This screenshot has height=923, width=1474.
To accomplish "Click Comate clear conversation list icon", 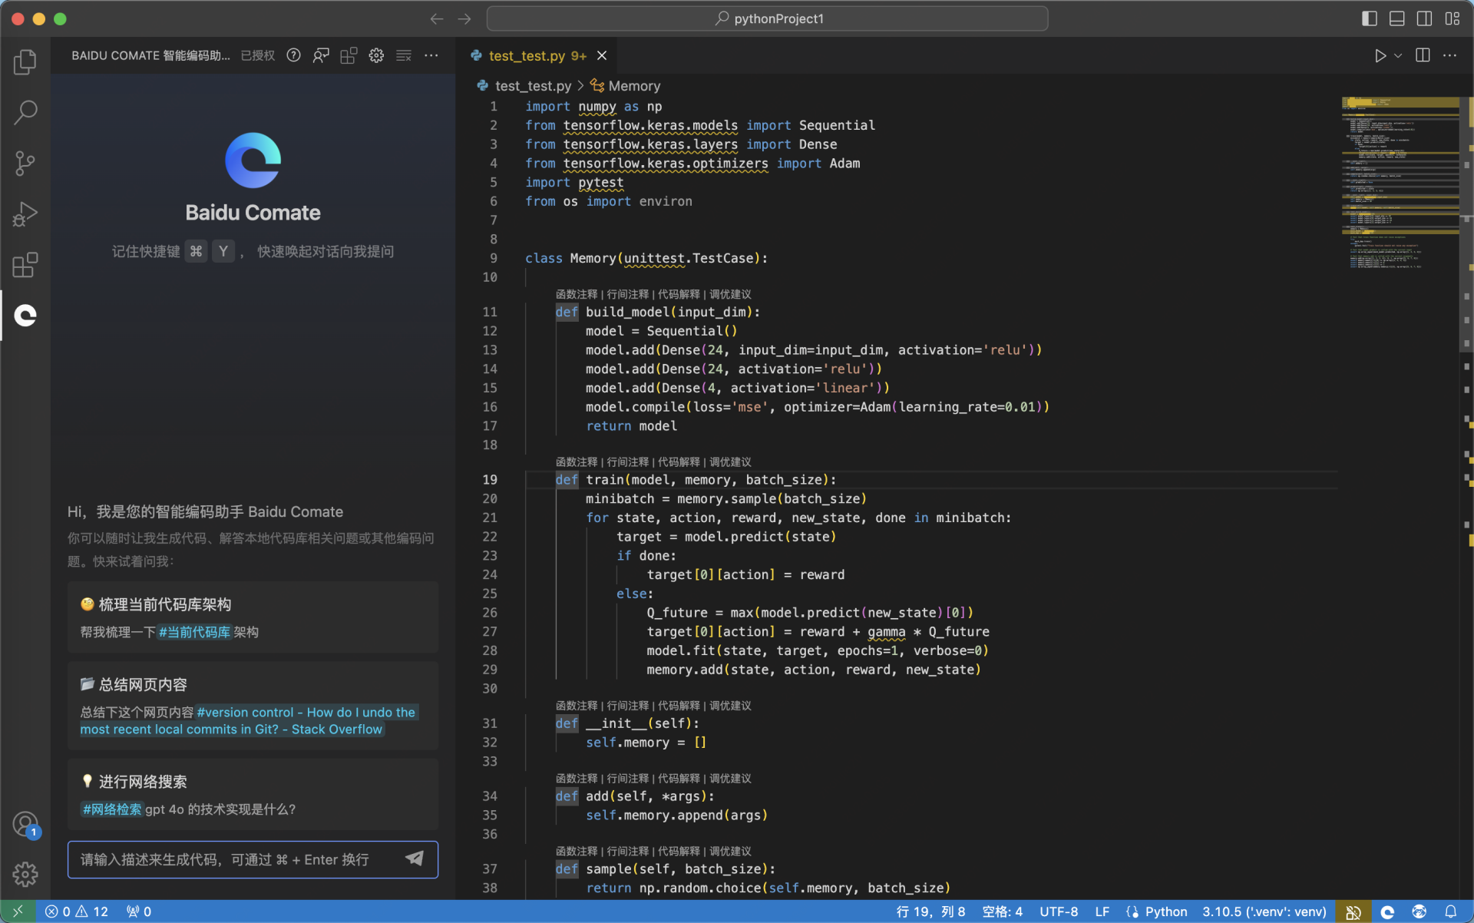I will pyautogui.click(x=404, y=55).
